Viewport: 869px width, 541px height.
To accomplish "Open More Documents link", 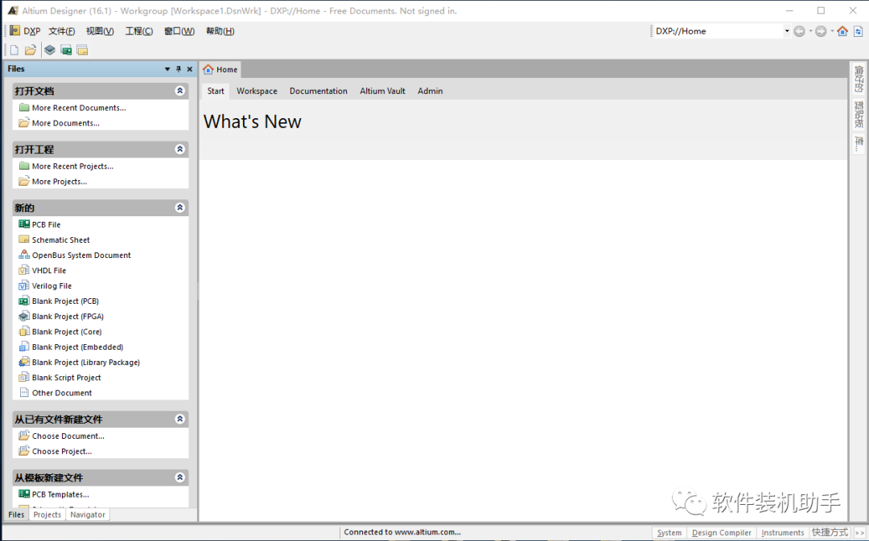I will 65,123.
